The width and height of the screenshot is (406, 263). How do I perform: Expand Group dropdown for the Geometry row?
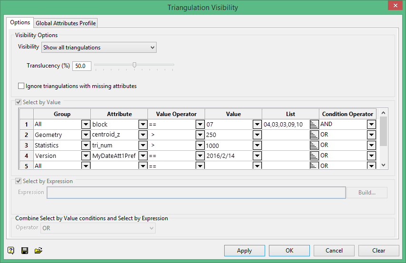pos(86,135)
